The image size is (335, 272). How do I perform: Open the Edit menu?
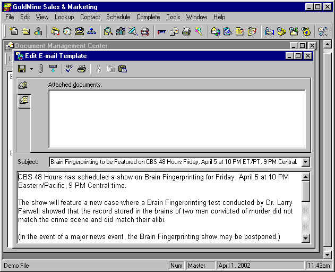coord(25,17)
